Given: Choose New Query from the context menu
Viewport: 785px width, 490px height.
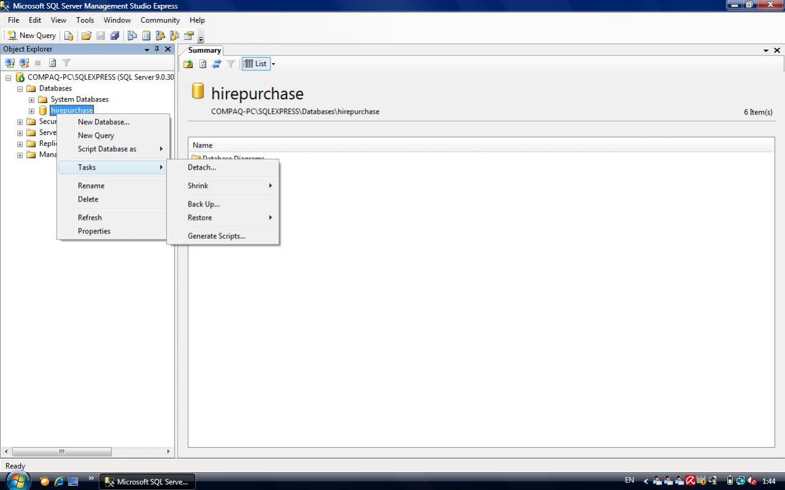Looking at the screenshot, I should click(x=113, y=135).
